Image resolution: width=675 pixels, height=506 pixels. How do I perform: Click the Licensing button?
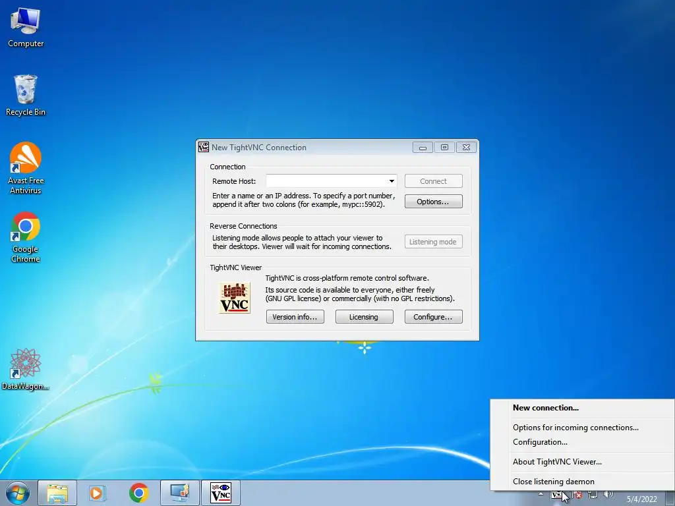[x=364, y=317]
